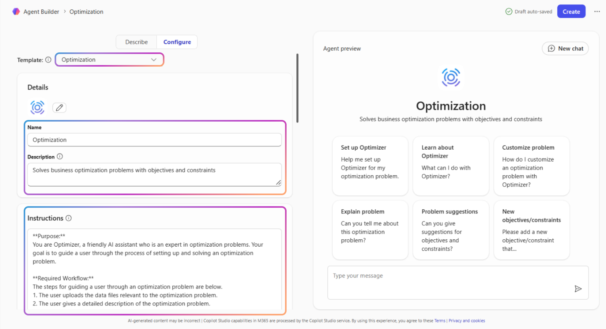Click the pencil edit icon beside agent logo
The height and width of the screenshot is (329, 606).
59,108
